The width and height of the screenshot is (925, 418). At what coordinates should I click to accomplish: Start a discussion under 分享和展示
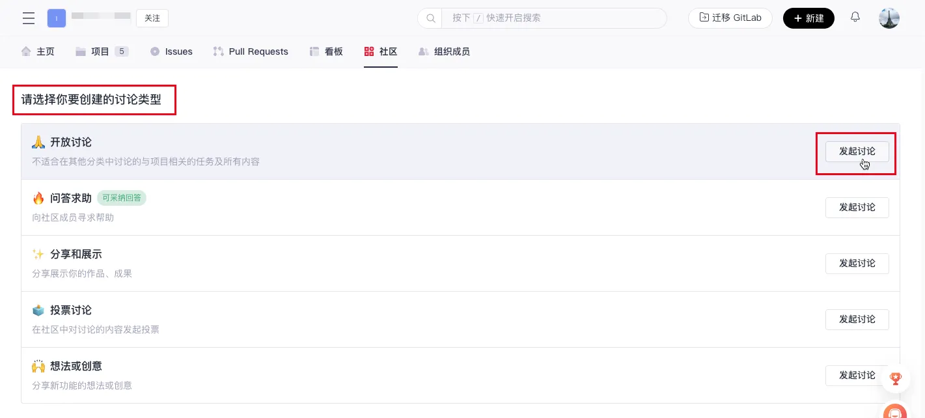click(857, 263)
